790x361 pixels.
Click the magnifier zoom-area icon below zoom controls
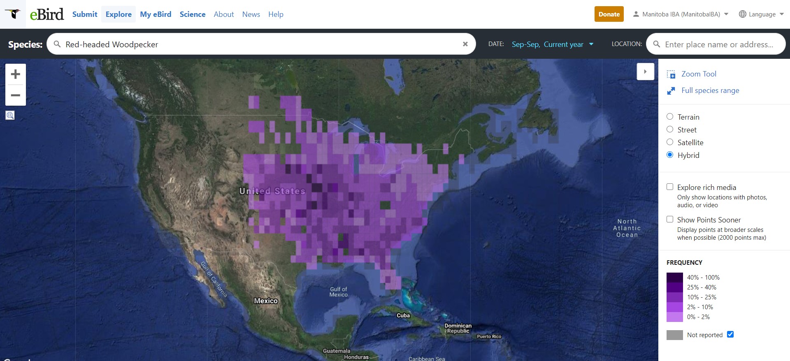10,116
